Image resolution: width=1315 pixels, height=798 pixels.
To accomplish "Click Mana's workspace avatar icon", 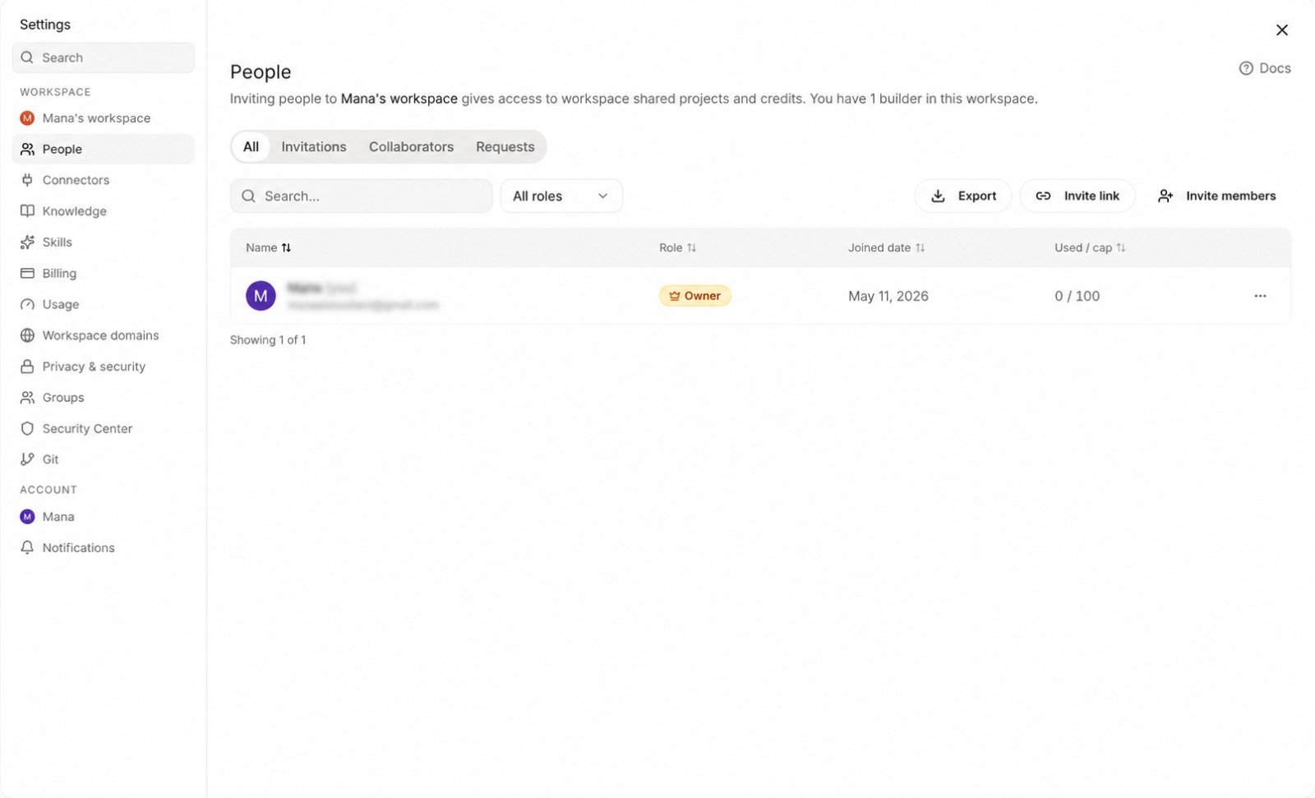I will [27, 118].
